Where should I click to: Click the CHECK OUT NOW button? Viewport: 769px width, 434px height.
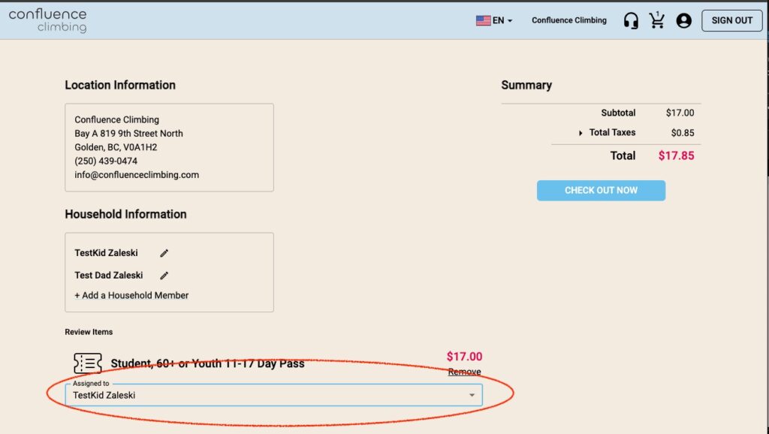pyautogui.click(x=601, y=190)
